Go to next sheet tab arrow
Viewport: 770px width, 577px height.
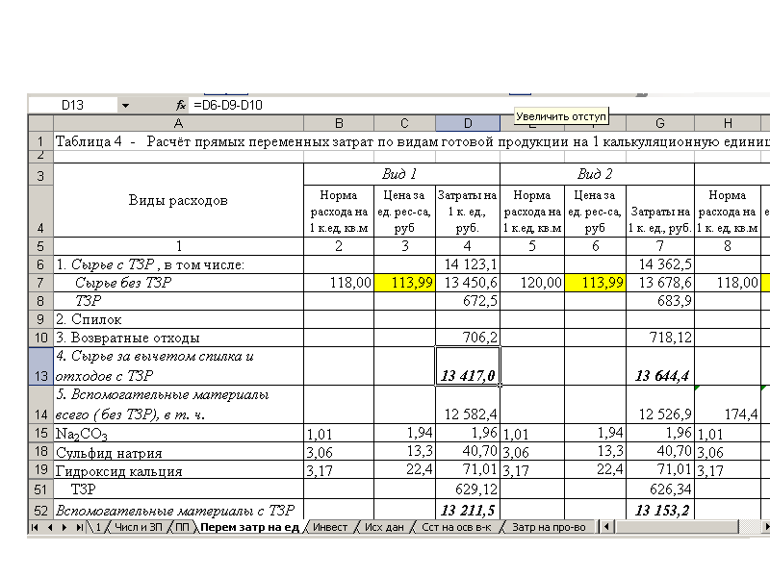[64, 527]
